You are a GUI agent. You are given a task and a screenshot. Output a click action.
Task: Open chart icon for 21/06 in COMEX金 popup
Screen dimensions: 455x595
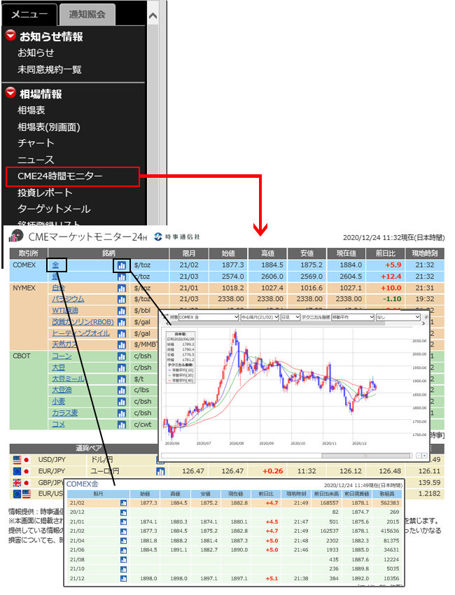123,550
